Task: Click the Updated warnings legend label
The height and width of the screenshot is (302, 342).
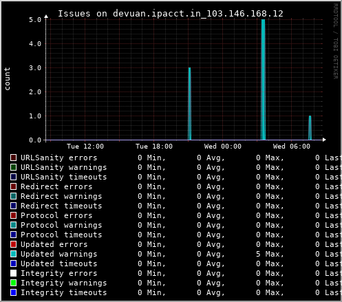Action: pos(59,254)
